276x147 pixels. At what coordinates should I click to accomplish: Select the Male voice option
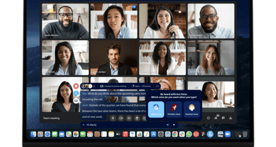(x=156, y=109)
